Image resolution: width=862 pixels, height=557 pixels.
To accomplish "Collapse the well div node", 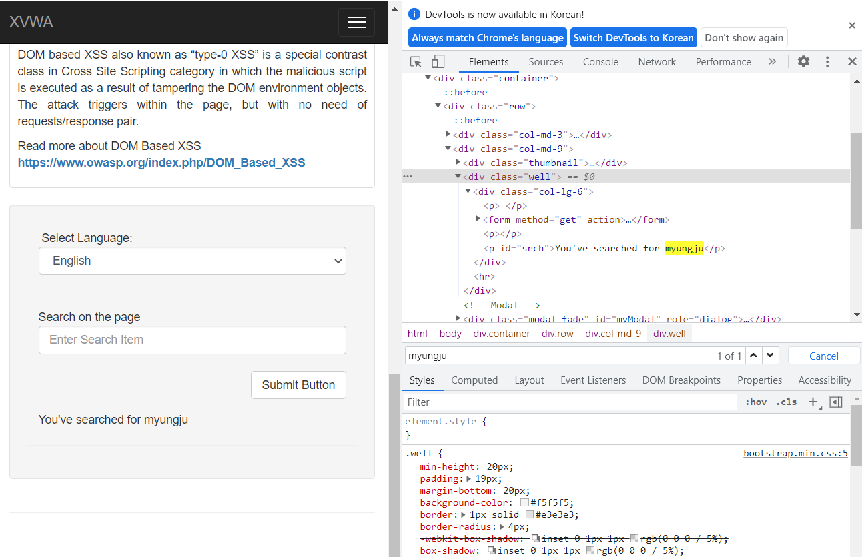I will [458, 177].
